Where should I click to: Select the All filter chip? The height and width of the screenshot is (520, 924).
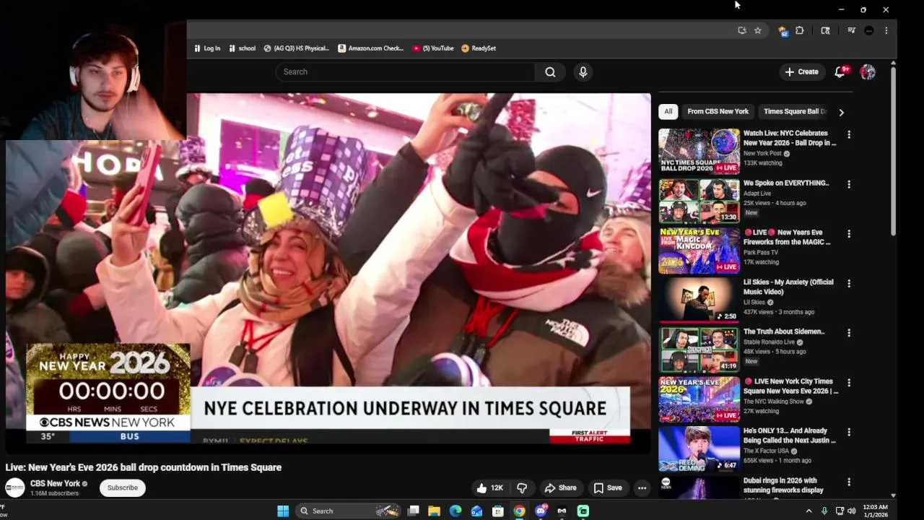[x=668, y=111]
